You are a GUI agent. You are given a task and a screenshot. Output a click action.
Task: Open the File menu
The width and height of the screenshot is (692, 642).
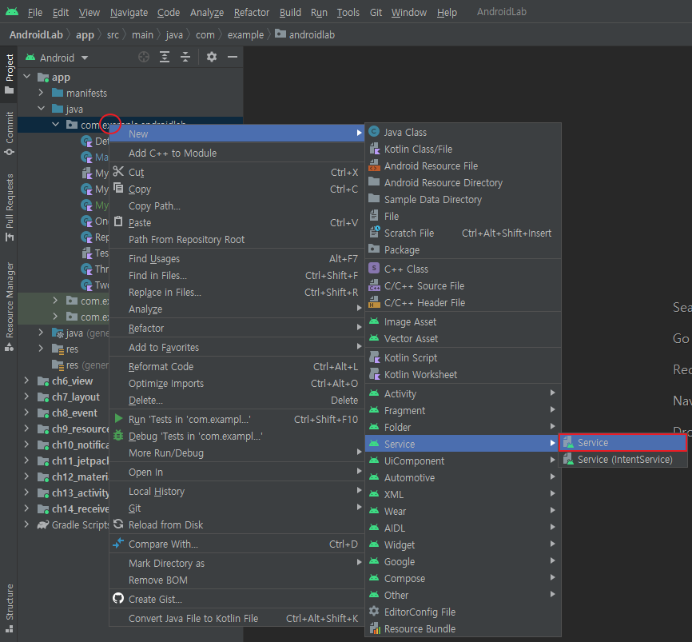(35, 12)
